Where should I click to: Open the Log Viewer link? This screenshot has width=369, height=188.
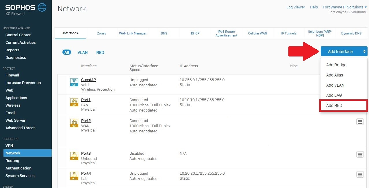pos(296,7)
